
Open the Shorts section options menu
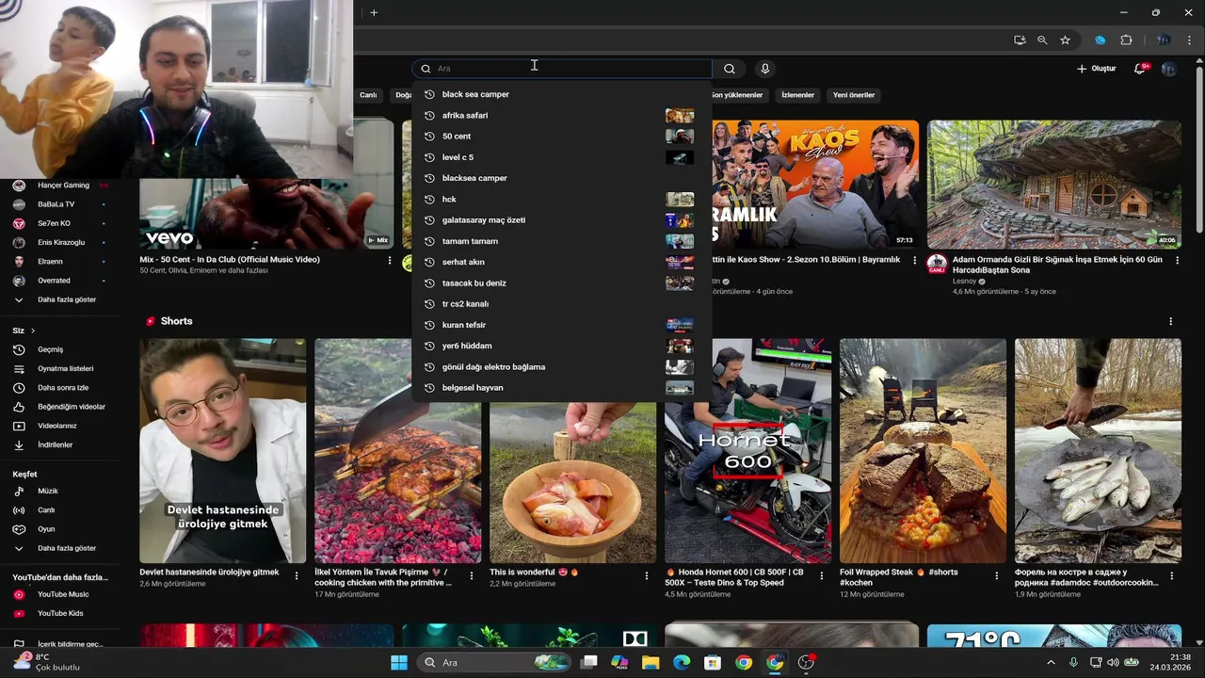point(1171,321)
